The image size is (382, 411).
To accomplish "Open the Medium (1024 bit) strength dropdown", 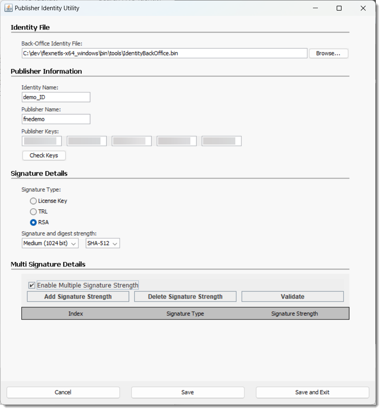I will (x=50, y=243).
